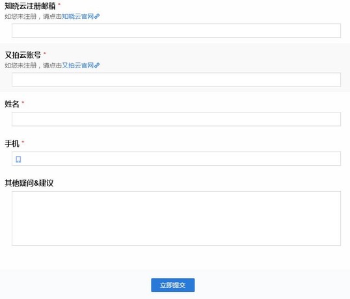The height and width of the screenshot is (299, 350).
Task: Submit the form with 立即提交 button
Action: tap(173, 285)
